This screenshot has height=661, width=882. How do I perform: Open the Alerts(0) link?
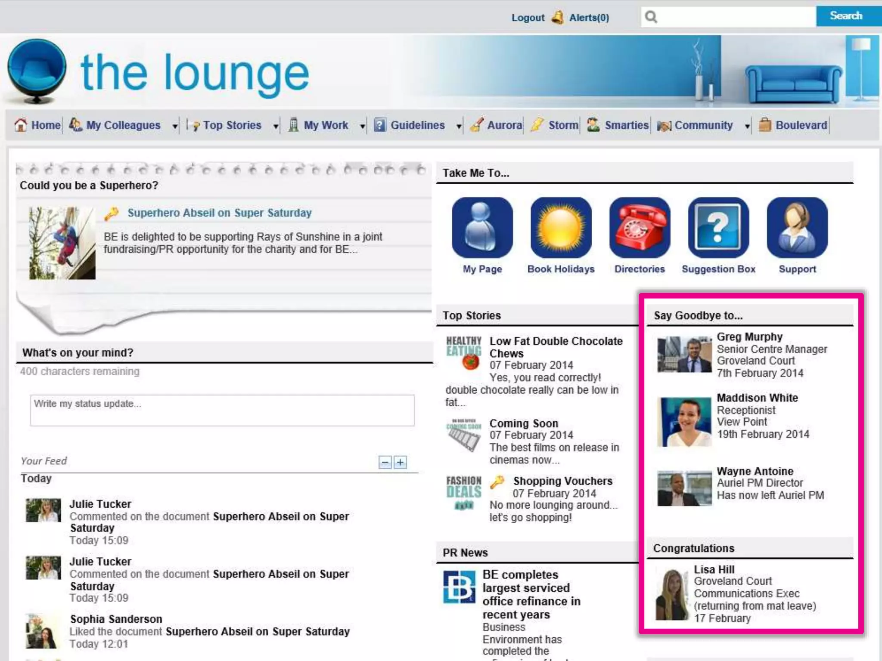pos(589,18)
